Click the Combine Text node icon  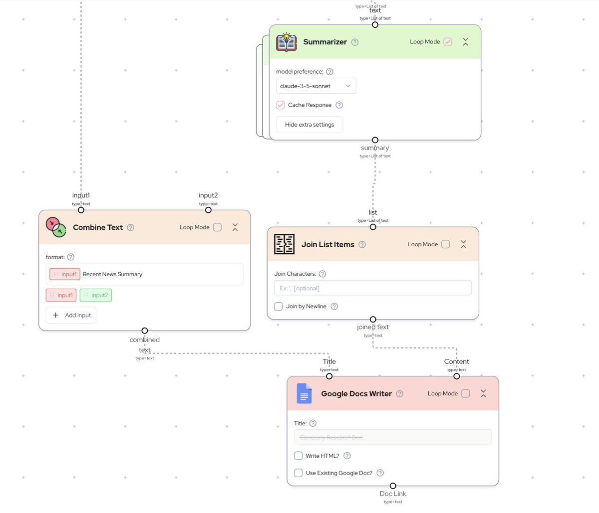[x=56, y=227]
